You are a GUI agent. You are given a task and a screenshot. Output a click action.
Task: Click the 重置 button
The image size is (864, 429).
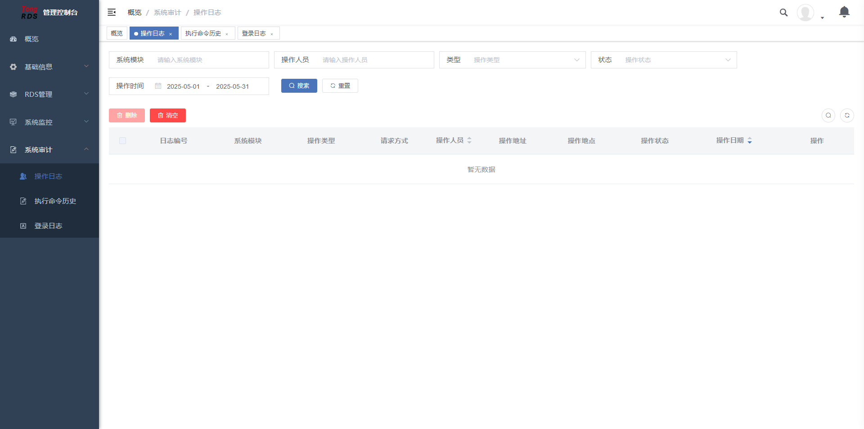point(340,86)
